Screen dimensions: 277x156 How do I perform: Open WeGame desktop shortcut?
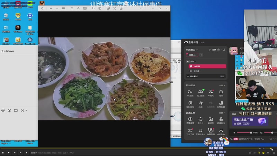click(x=18, y=29)
